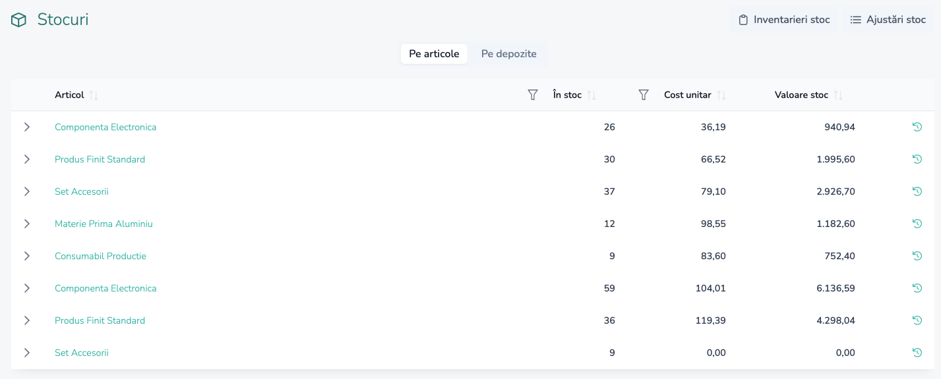The image size is (941, 379).
Task: Click history icon for row valued 6.136,59
Action: click(x=917, y=288)
